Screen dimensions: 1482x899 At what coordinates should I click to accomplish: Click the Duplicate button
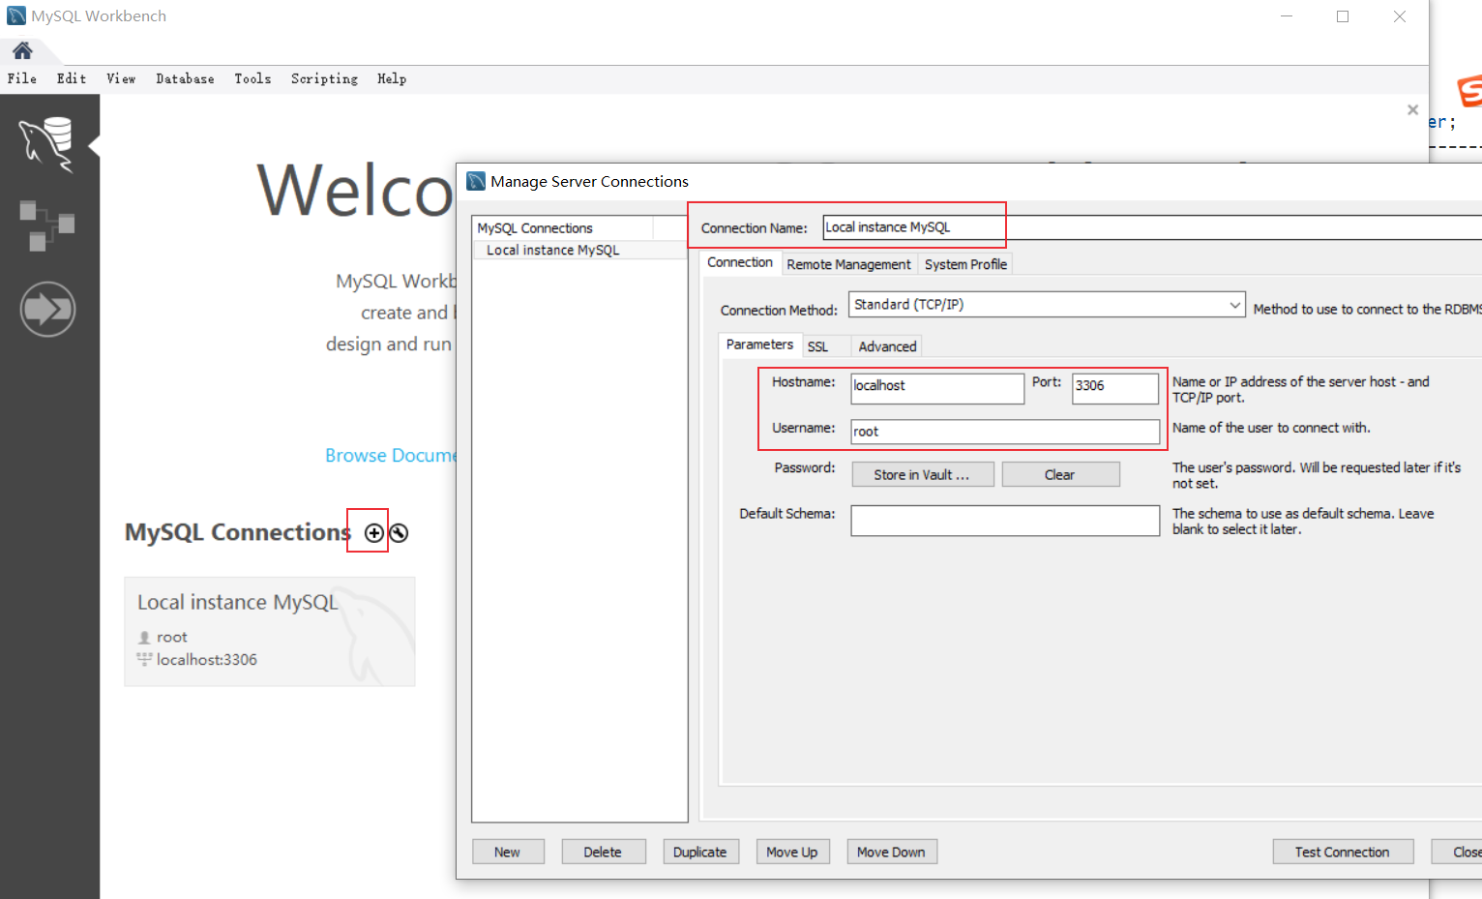(700, 852)
